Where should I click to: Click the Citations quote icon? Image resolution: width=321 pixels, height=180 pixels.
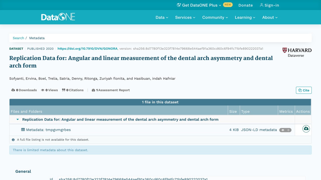coord(64,90)
